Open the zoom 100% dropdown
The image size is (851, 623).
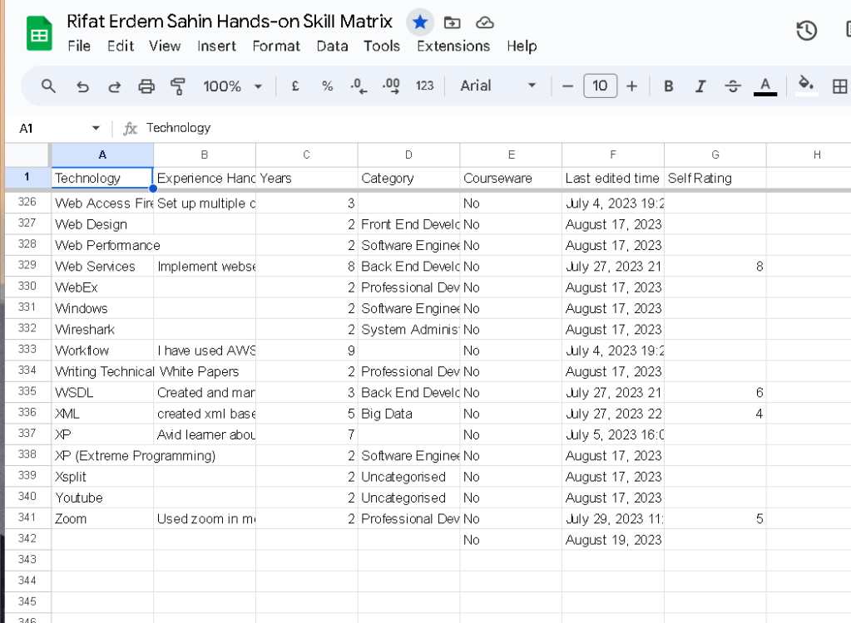[x=232, y=86]
